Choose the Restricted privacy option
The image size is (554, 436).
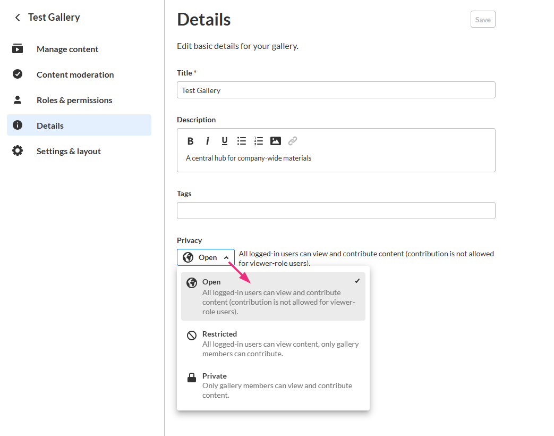[x=273, y=343]
